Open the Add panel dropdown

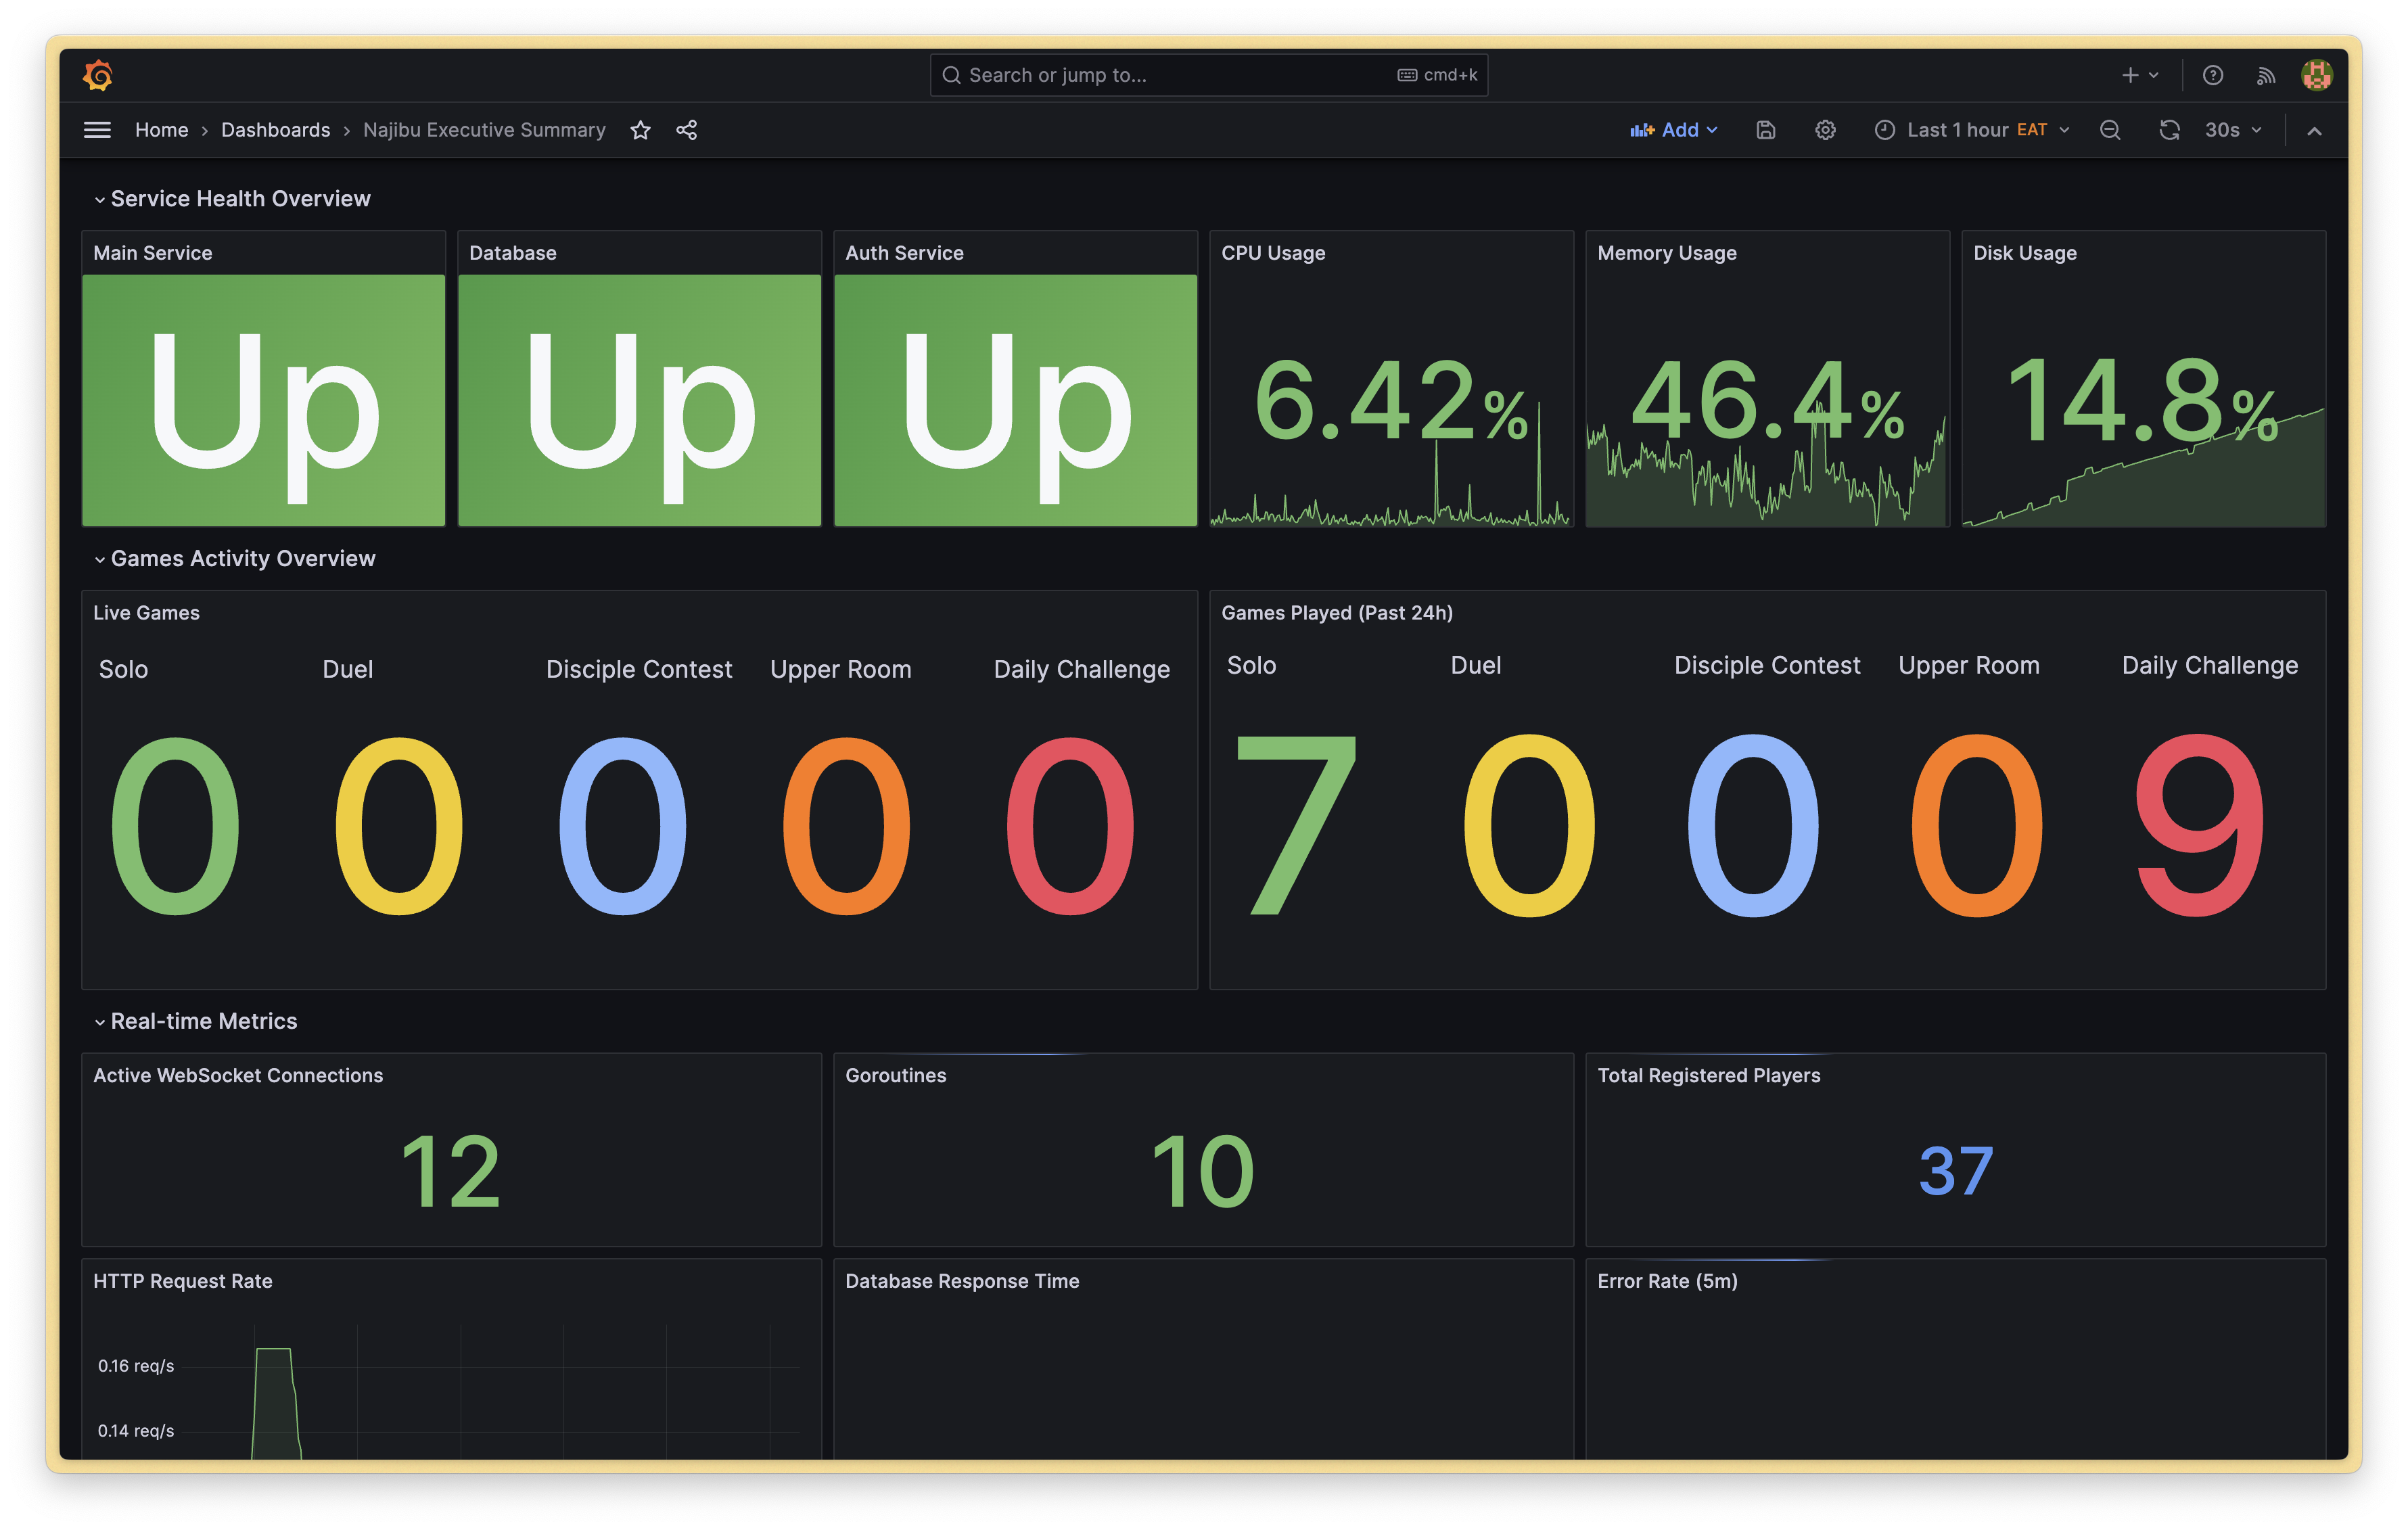coord(1674,130)
